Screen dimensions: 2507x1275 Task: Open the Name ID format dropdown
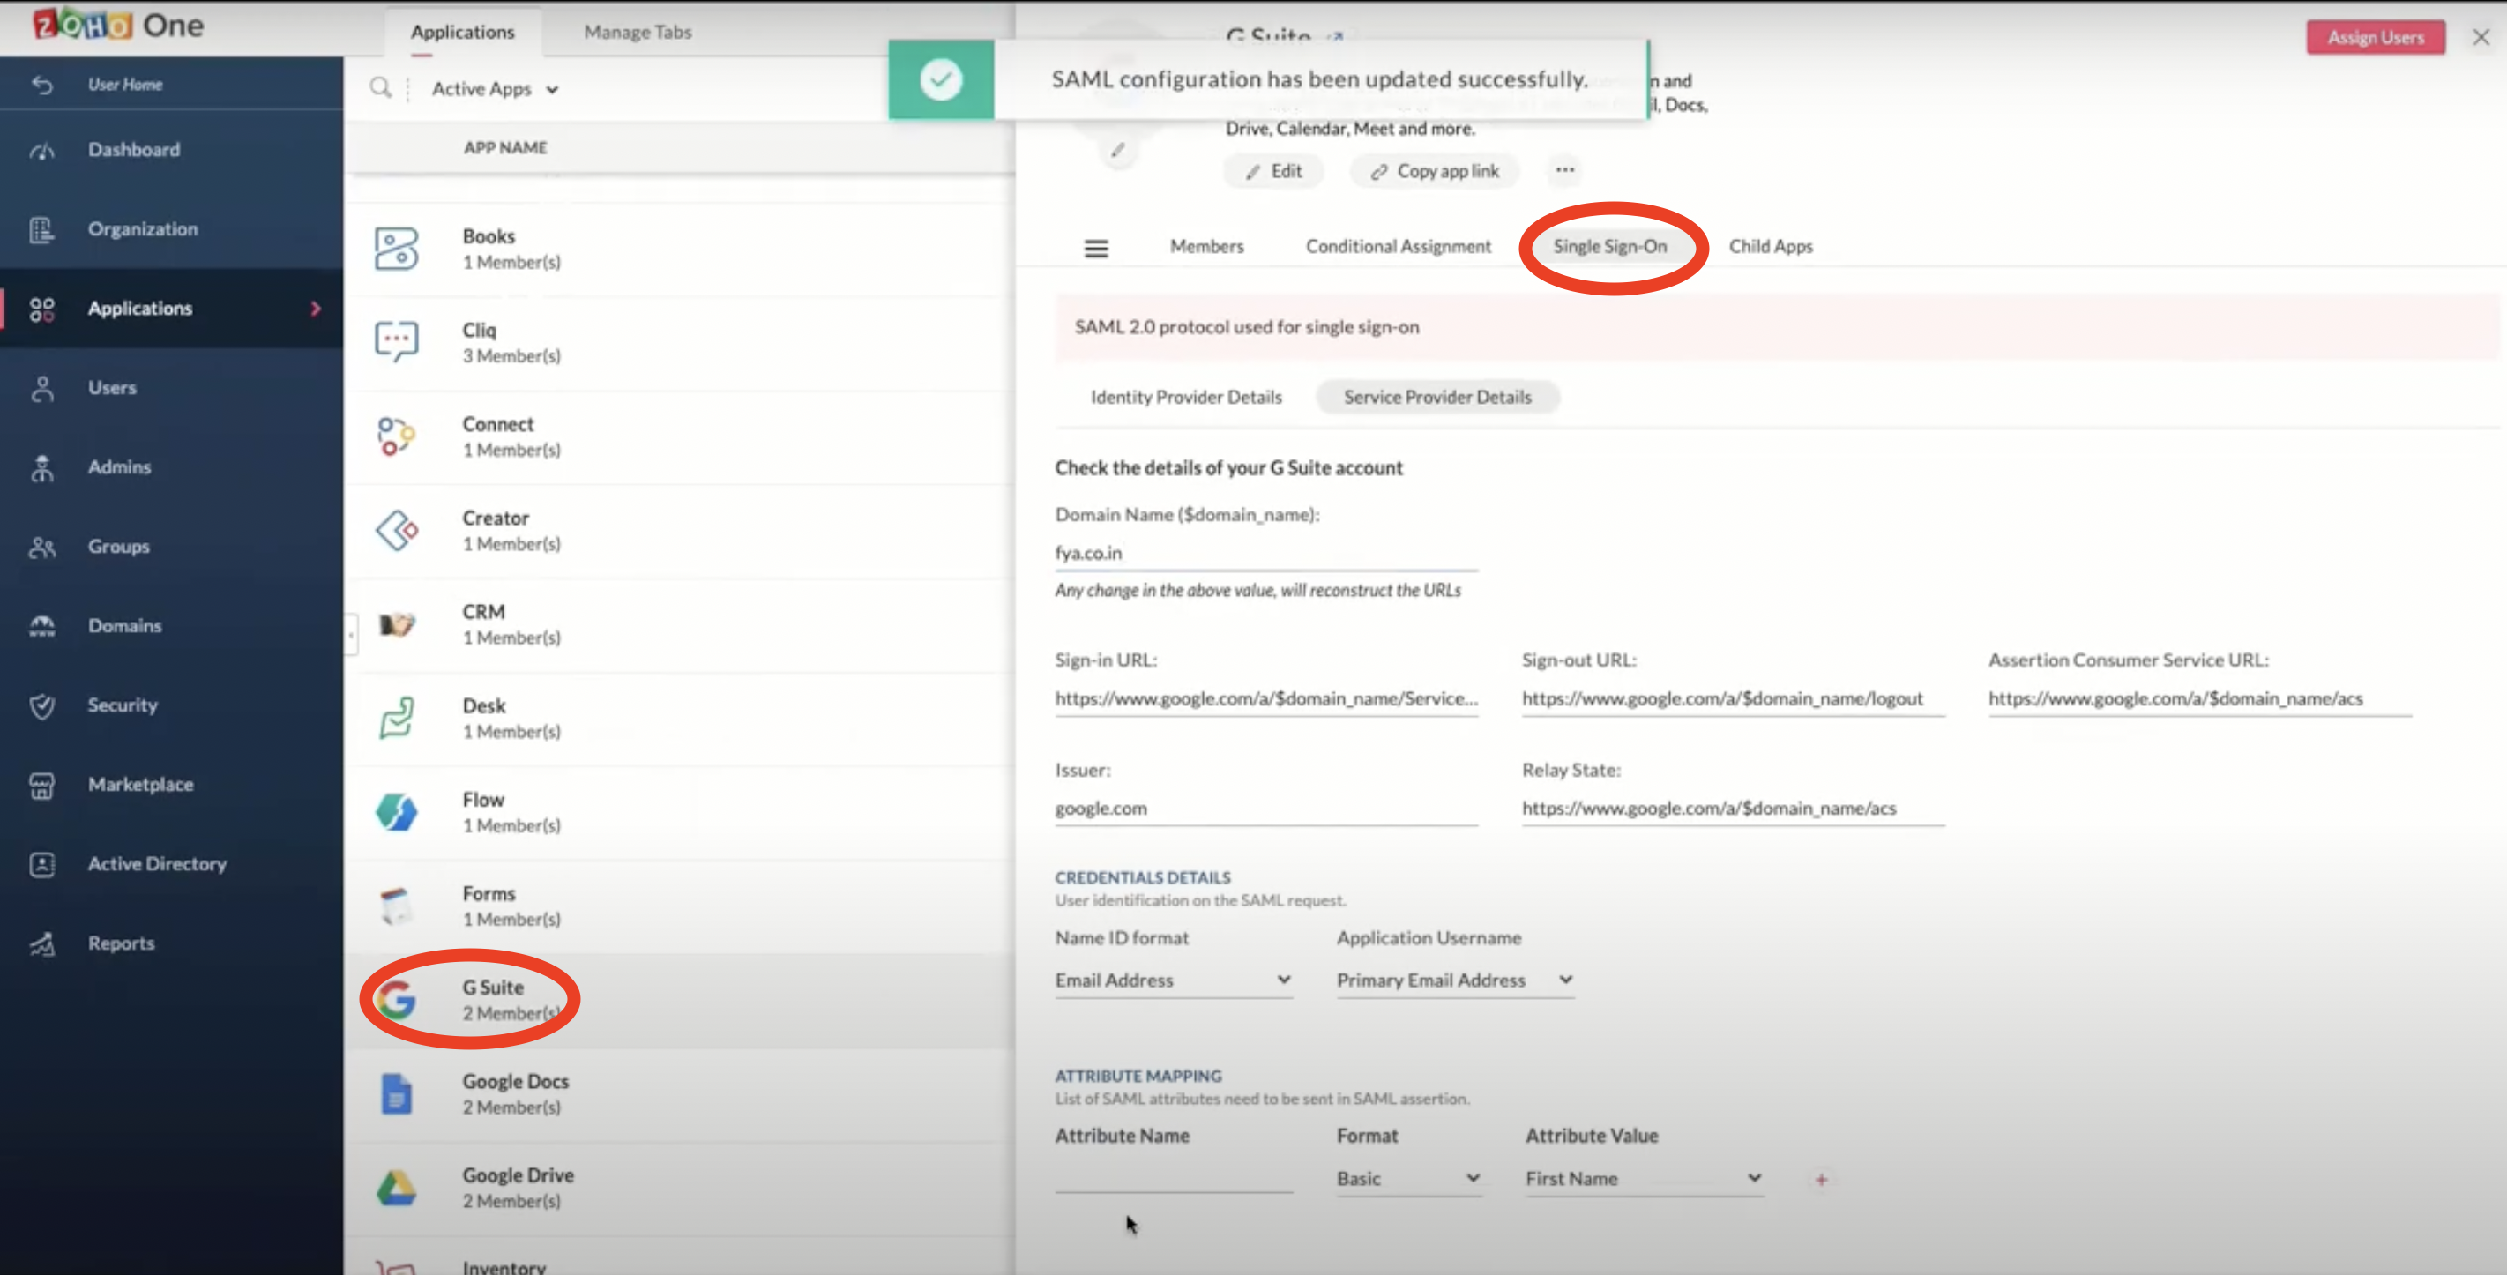1173,981
